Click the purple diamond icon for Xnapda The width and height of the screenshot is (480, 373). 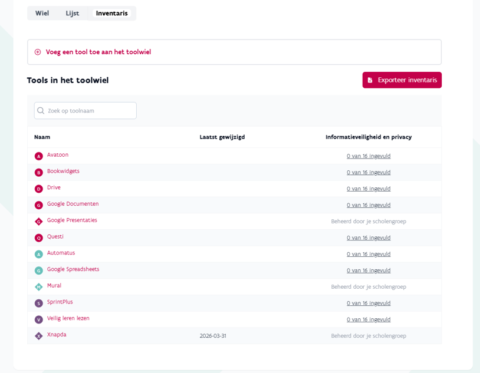(x=38, y=336)
